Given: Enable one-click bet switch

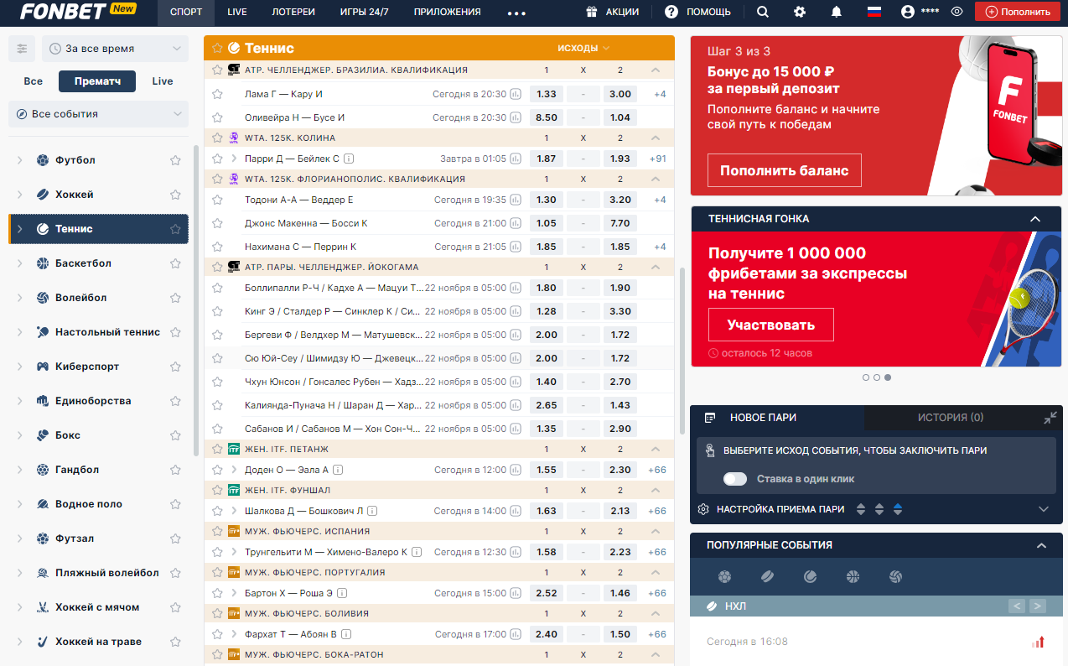Looking at the screenshot, I should point(735,479).
